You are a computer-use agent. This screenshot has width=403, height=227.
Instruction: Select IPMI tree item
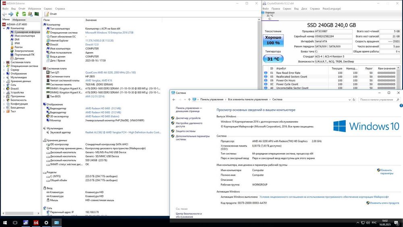[17, 43]
